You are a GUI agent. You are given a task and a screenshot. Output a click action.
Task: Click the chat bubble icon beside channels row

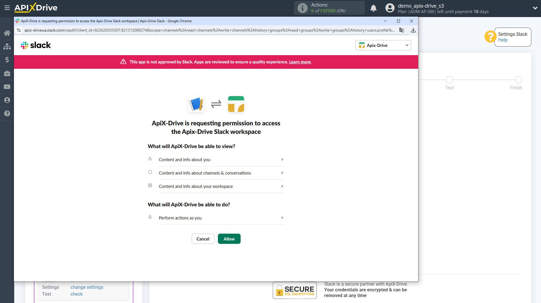click(150, 172)
